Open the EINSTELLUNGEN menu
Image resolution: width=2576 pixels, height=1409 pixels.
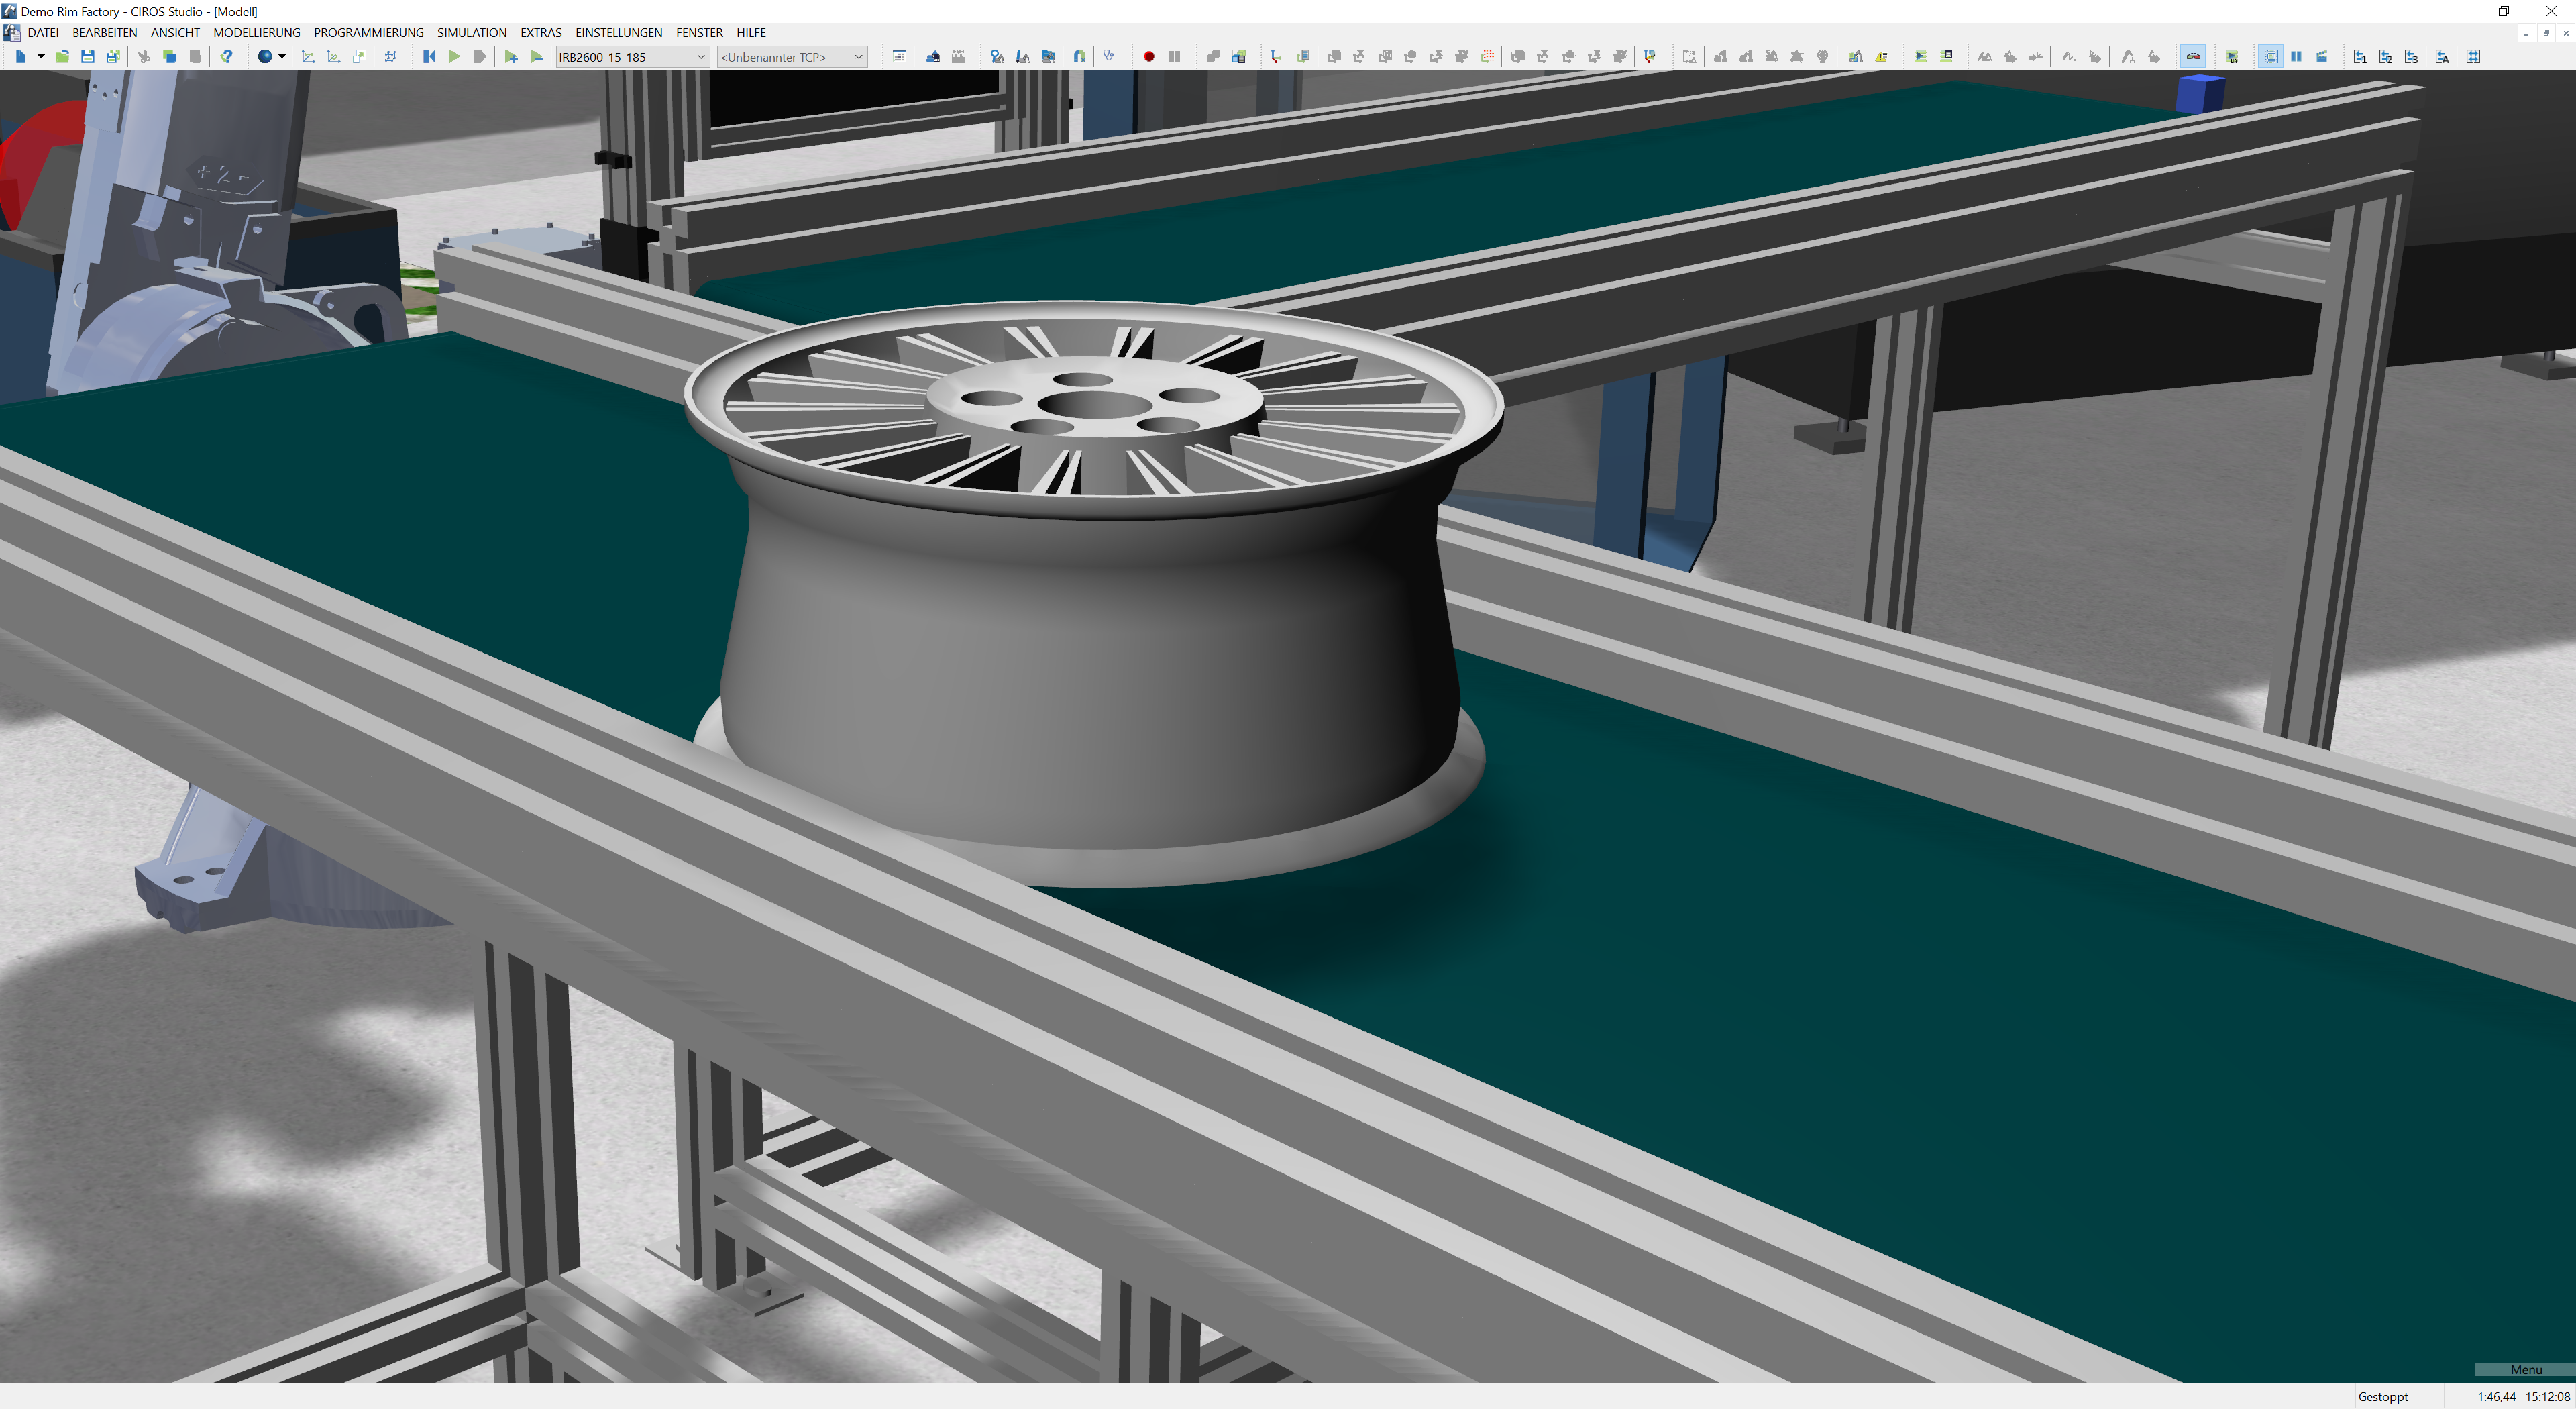coord(618,33)
